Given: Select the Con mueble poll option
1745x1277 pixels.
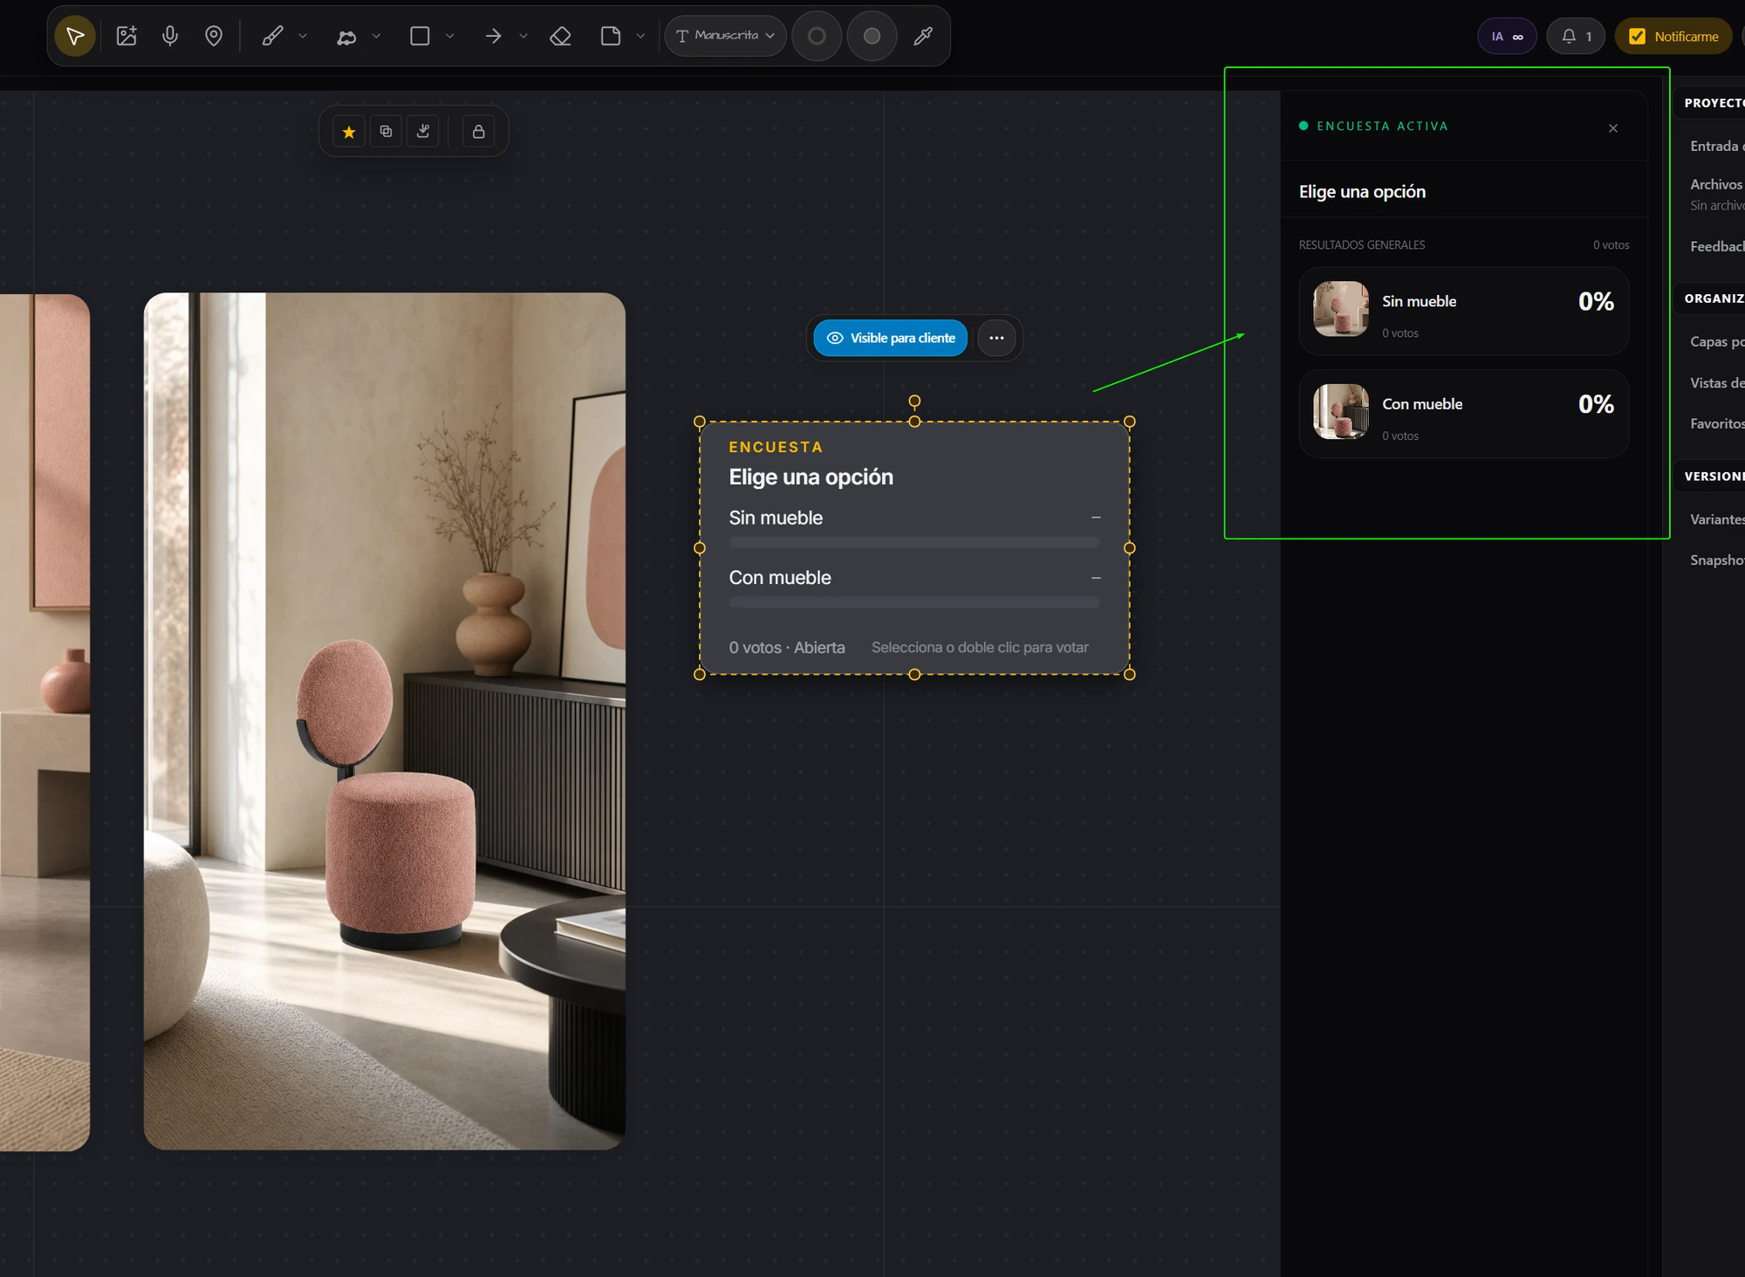Looking at the screenshot, I should [x=780, y=578].
